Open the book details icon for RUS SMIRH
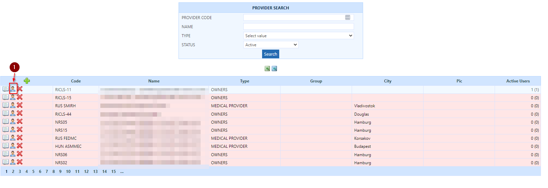Image resolution: width=548 pixels, height=188 pixels. pyautogui.click(x=6, y=105)
